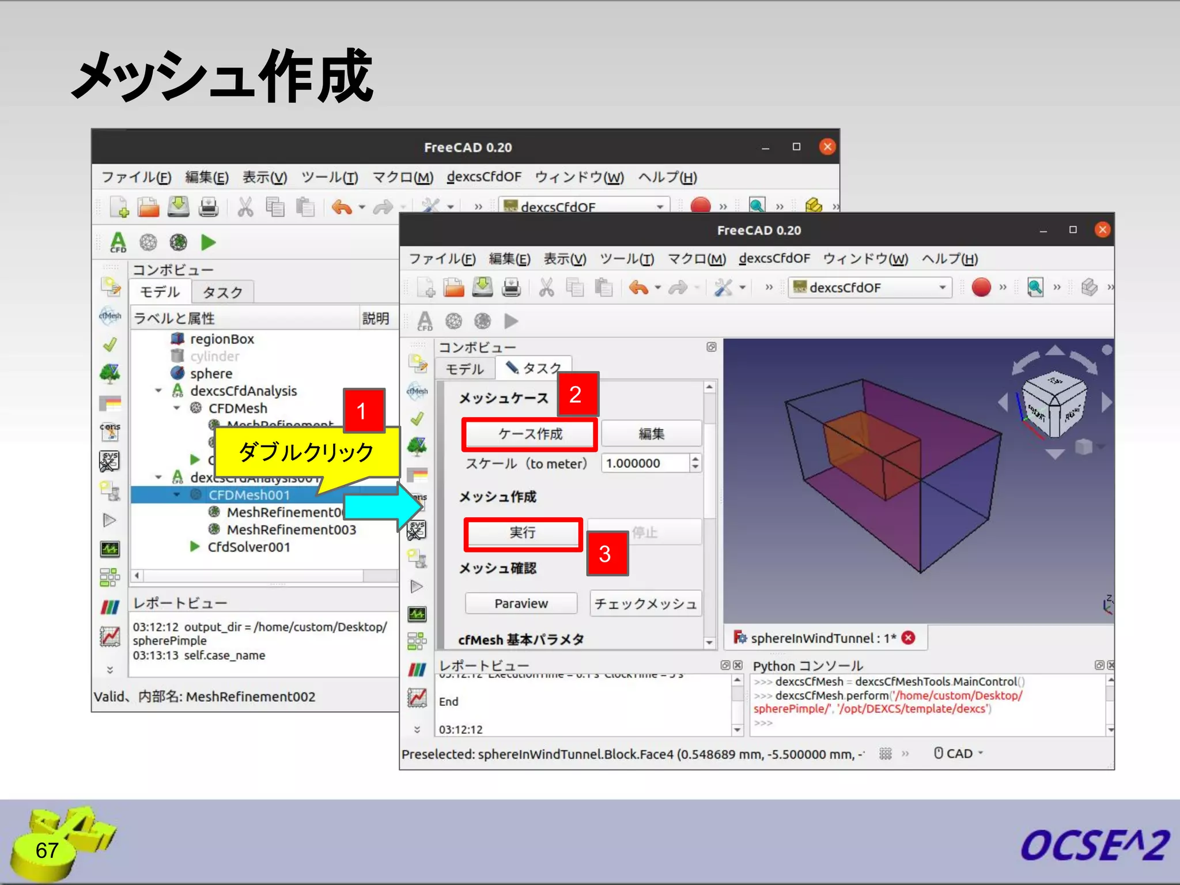Click the CFD analysis A icon in back window
This screenshot has width=1180, height=885.
pos(118,242)
